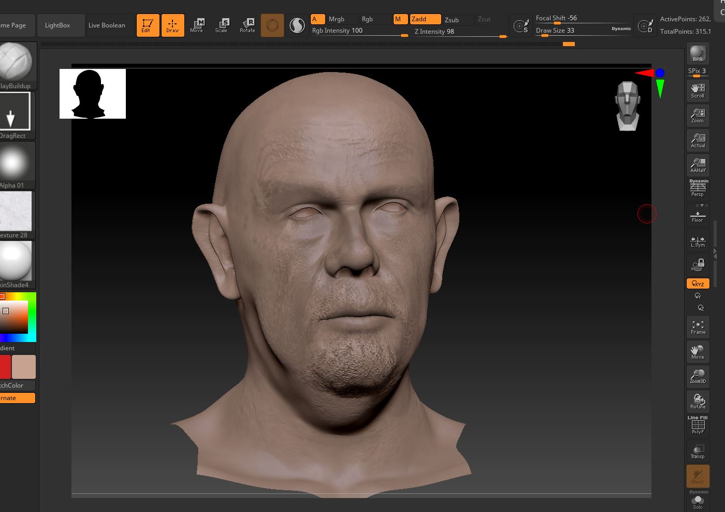Screen dimensions: 725x512
Task: Open the Alpha 01 picker
Action: [18, 165]
